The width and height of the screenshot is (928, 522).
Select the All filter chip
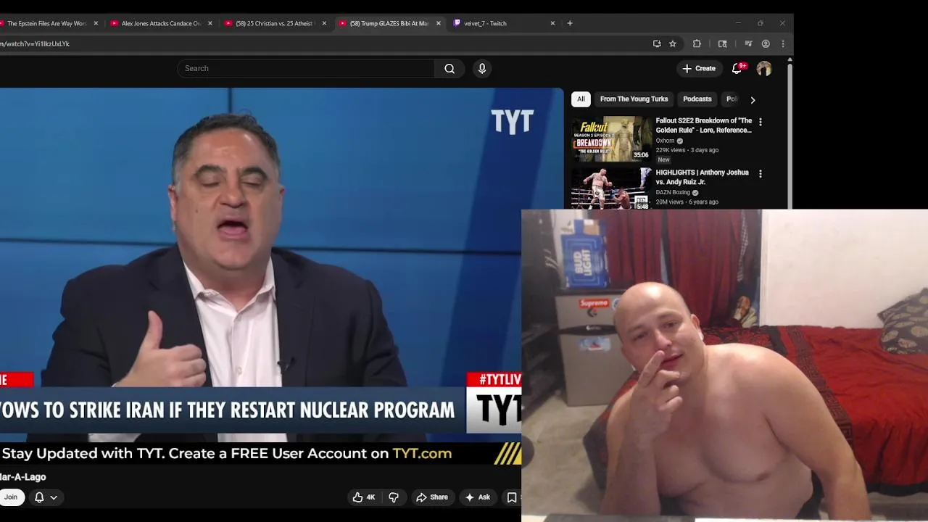click(581, 99)
